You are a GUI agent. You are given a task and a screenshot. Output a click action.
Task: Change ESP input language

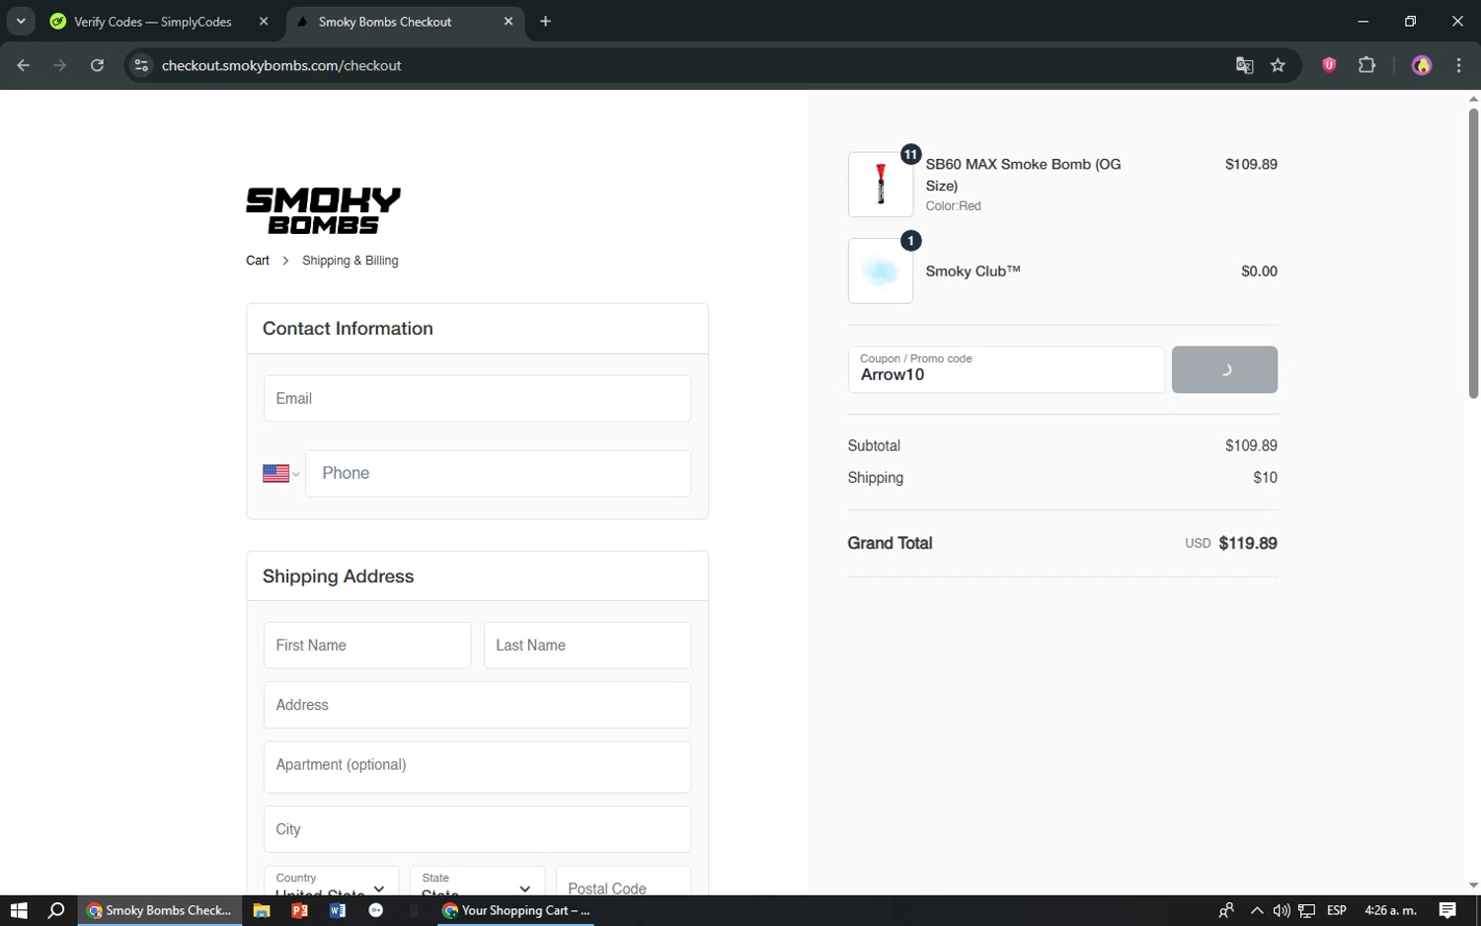pyautogui.click(x=1337, y=910)
